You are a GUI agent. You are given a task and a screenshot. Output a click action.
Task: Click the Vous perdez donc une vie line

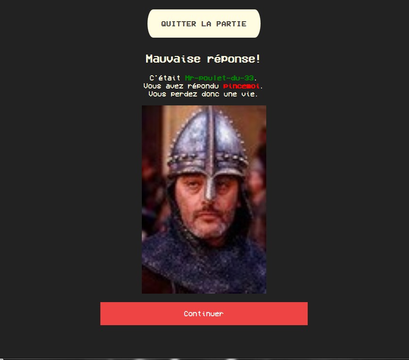(x=203, y=94)
